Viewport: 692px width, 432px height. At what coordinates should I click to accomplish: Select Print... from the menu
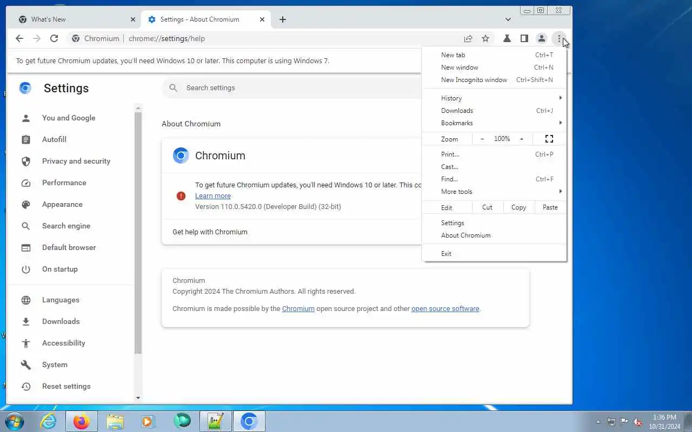point(494,154)
